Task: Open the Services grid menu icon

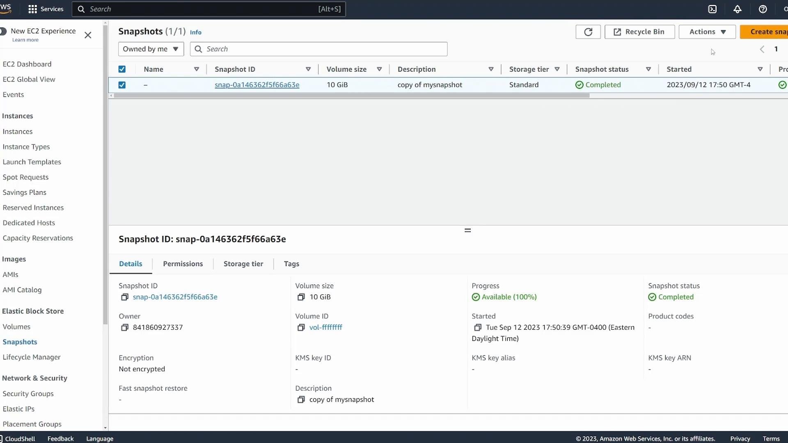Action: [32, 9]
